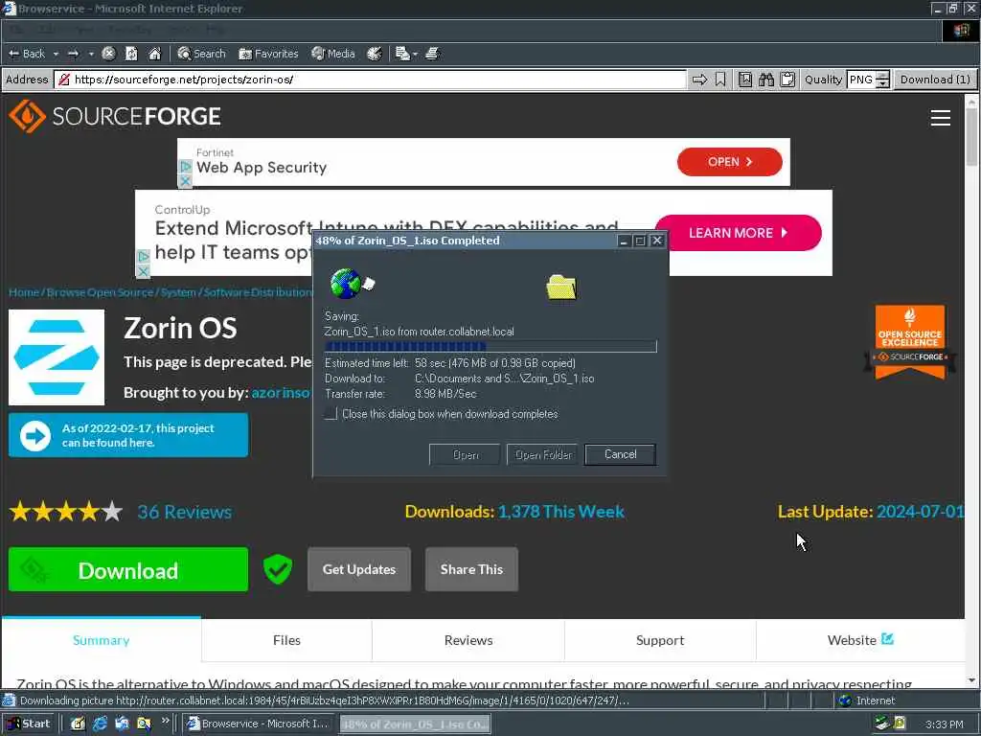Screen dimensions: 981x736
Task: Switch to the Files tab
Action: [286, 640]
